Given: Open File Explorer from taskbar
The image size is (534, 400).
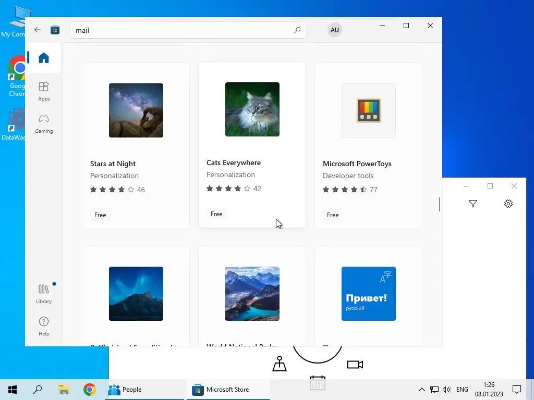Looking at the screenshot, I should 64,390.
